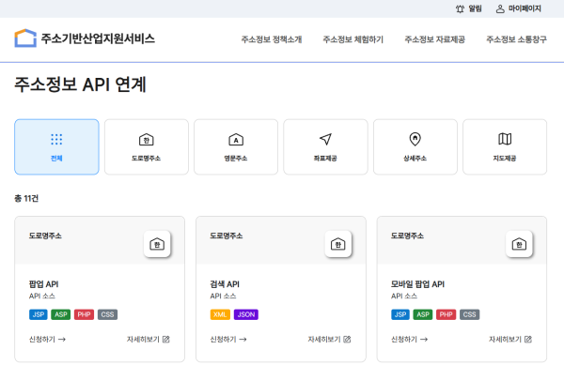Click 자세히보기 on the 모바일 팝업 API card
The height and width of the screenshot is (365, 564).
(510, 339)
